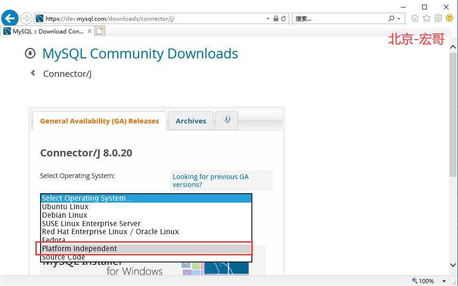Open the browser Home icon
The width and height of the screenshot is (458, 286).
tap(415, 18)
